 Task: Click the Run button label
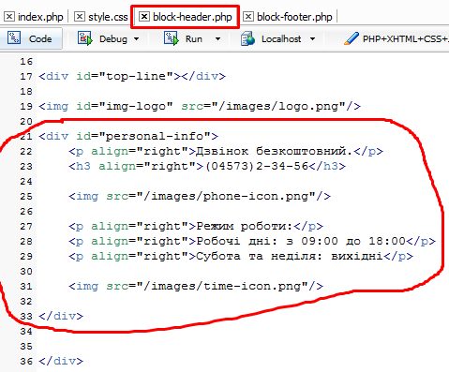pyautogui.click(x=194, y=39)
